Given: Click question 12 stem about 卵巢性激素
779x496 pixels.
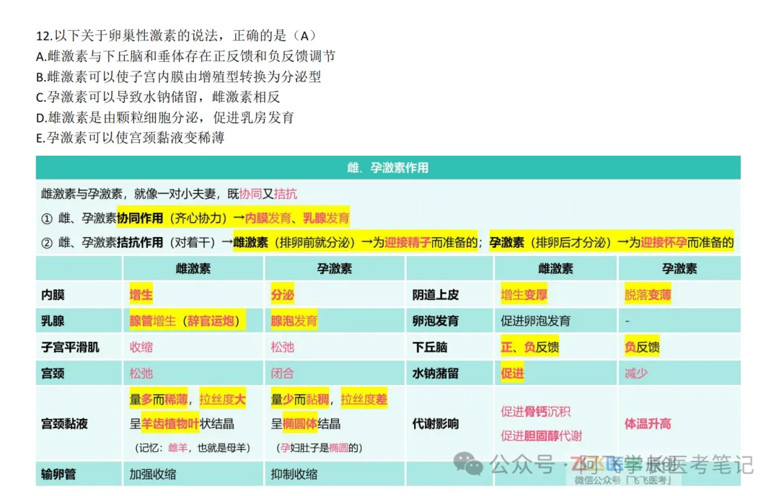Looking at the screenshot, I should (x=177, y=36).
